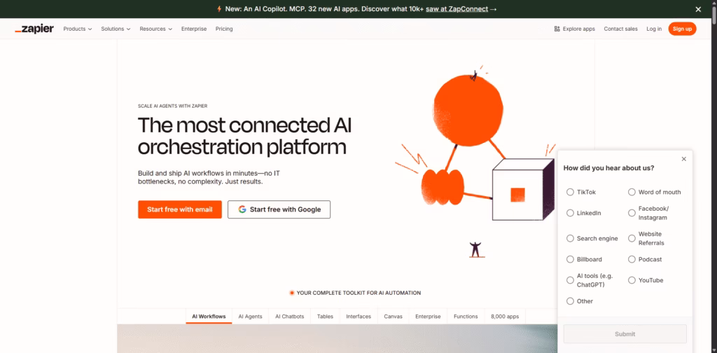Select the Word of mouth option
This screenshot has height=353, width=717.
click(x=632, y=192)
